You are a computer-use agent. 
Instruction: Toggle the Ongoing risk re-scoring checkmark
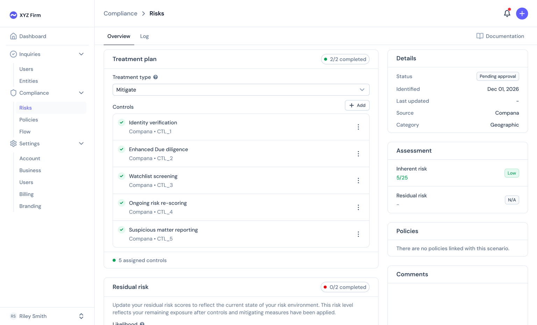(121, 203)
